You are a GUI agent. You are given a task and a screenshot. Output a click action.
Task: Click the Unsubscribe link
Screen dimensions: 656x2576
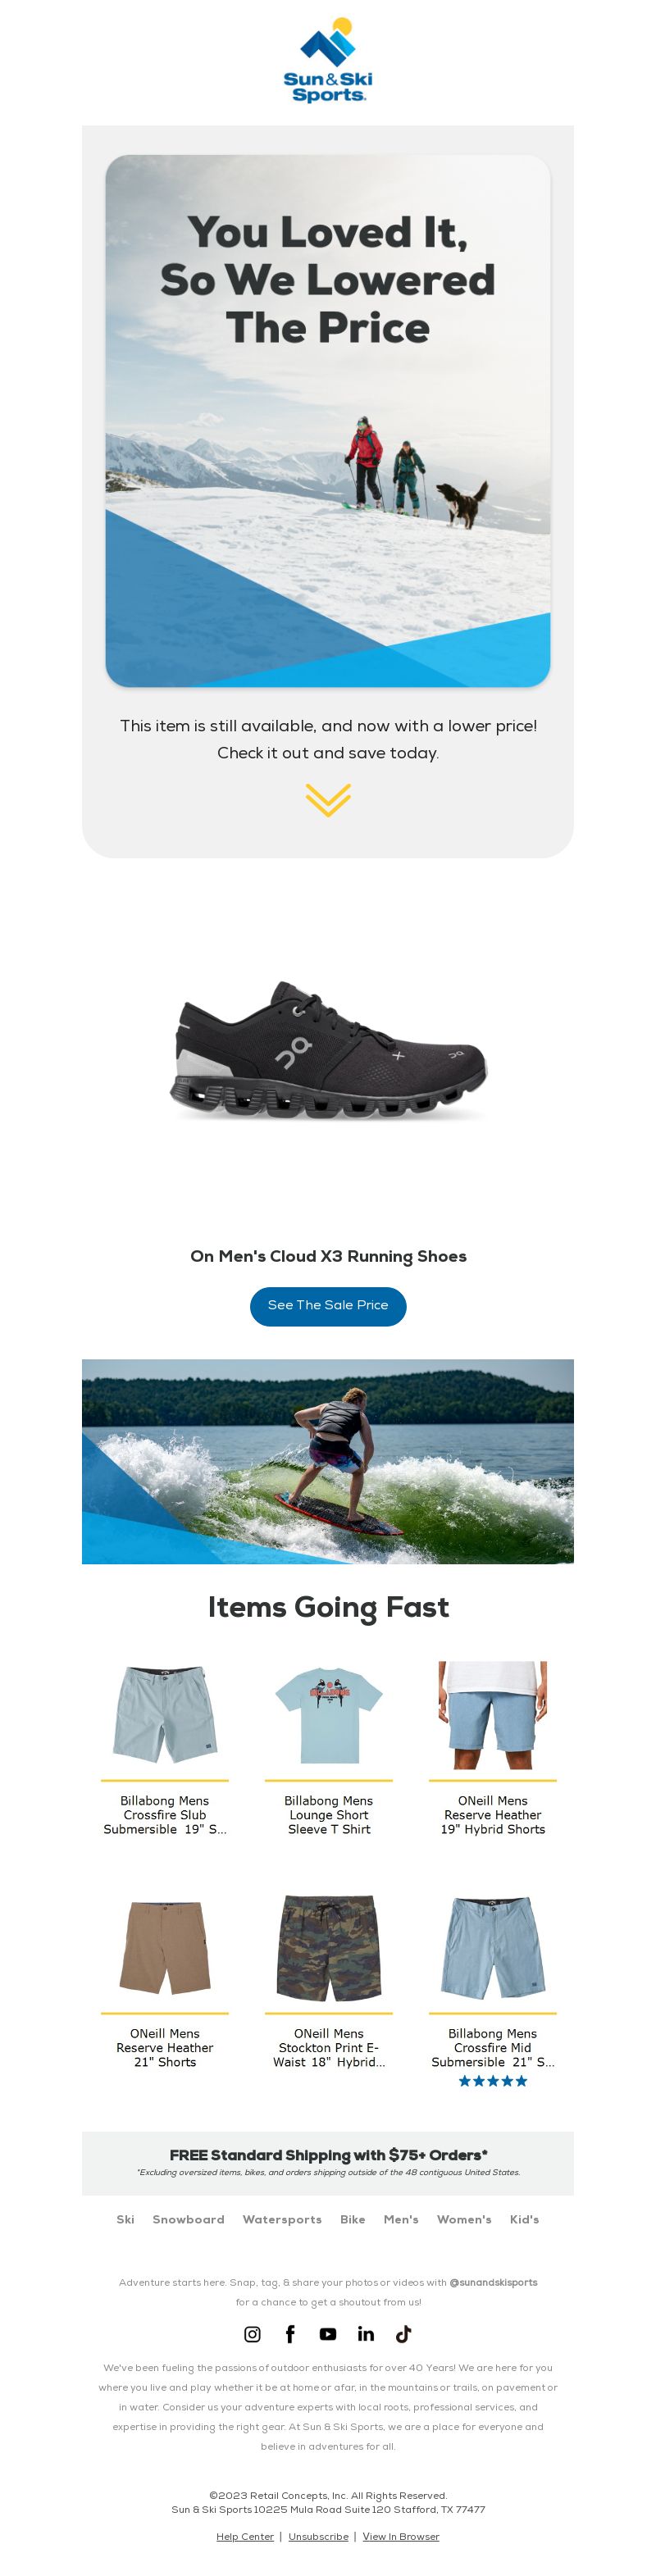pos(318,2536)
